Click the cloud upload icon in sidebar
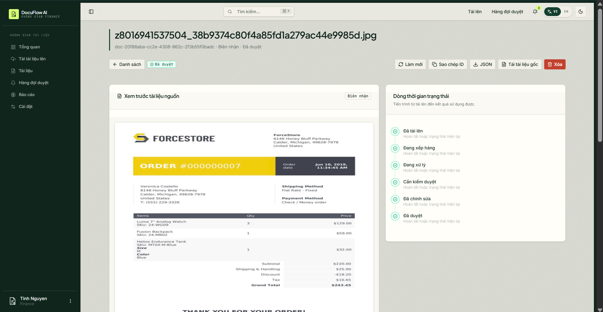 tap(13, 59)
